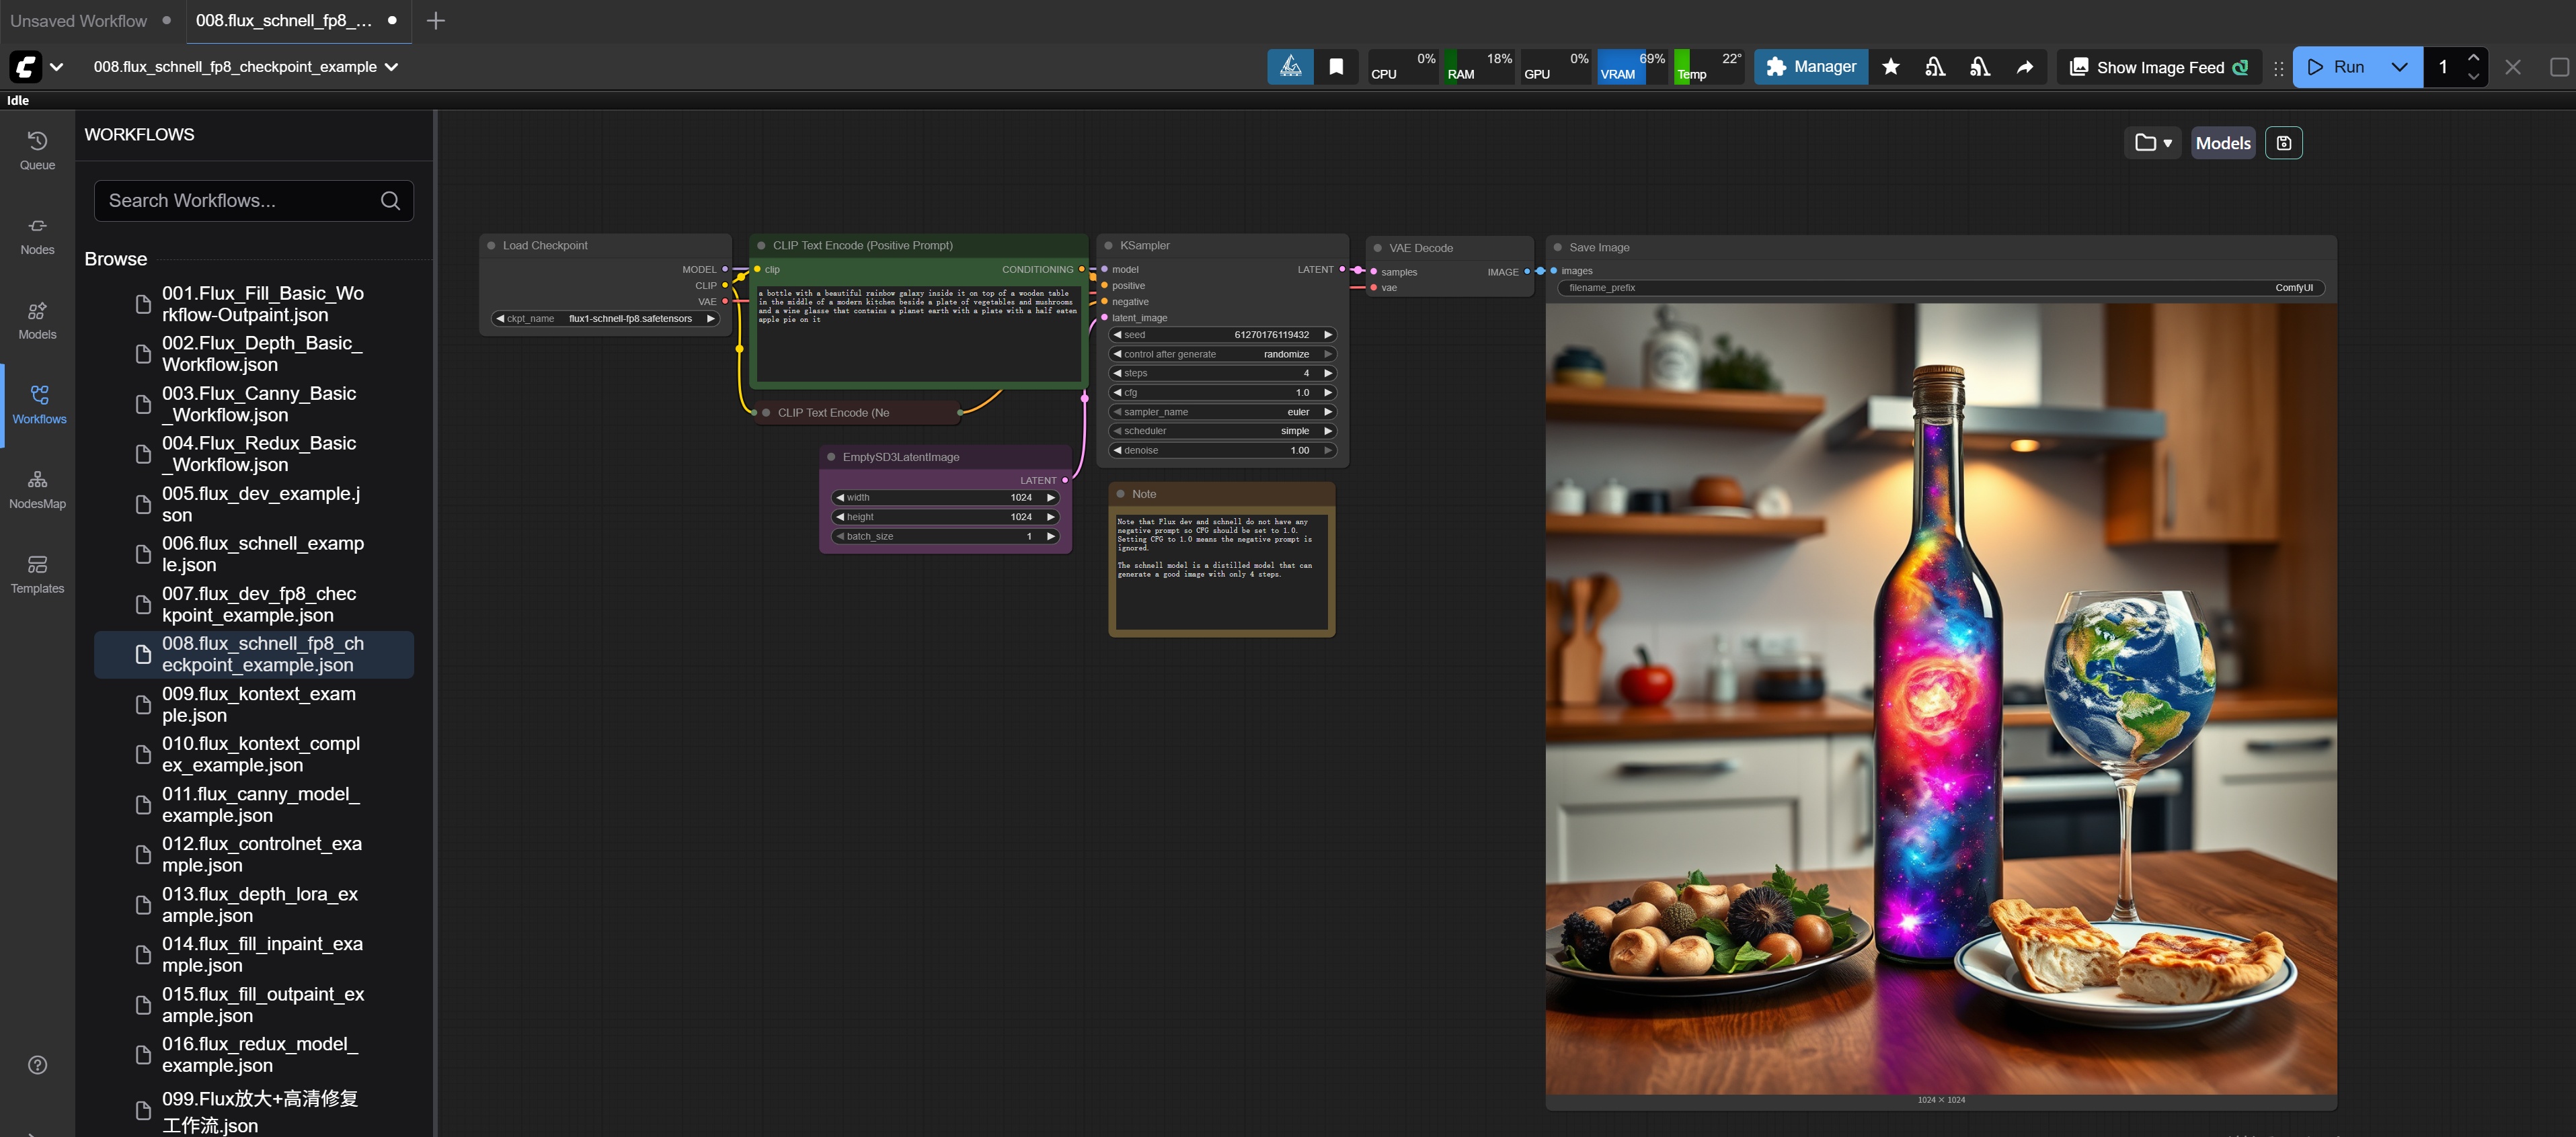Viewport: 2576px width, 1137px height.
Task: Click the share arrow icon in toolbar
Action: [x=2024, y=67]
